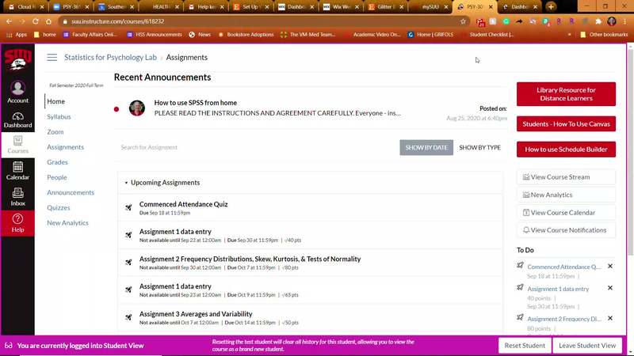Click the Reset Student button

click(x=525, y=346)
